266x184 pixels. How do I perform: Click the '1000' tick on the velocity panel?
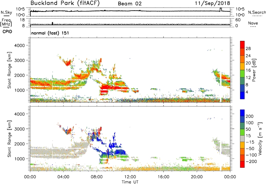click(x=20, y=159)
